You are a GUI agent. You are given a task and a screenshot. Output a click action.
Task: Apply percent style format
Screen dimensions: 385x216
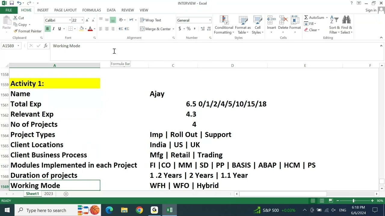click(189, 29)
